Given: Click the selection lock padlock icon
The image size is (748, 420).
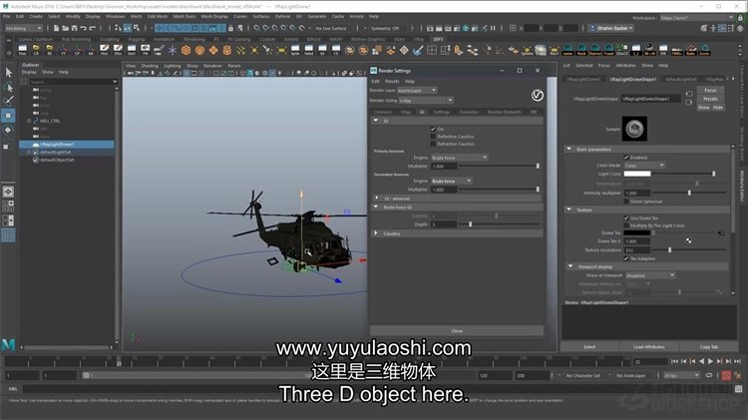Looking at the screenshot, I should 231,28.
